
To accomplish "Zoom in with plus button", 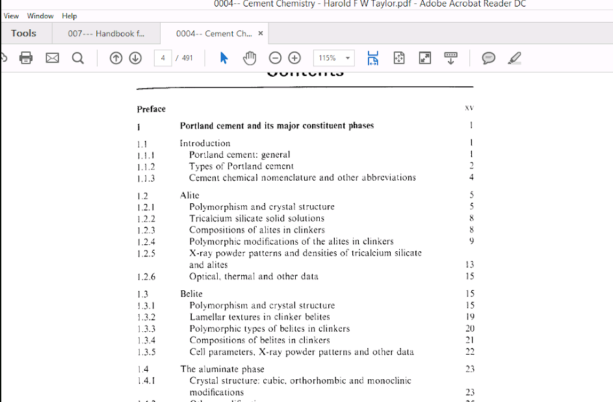I will [294, 58].
